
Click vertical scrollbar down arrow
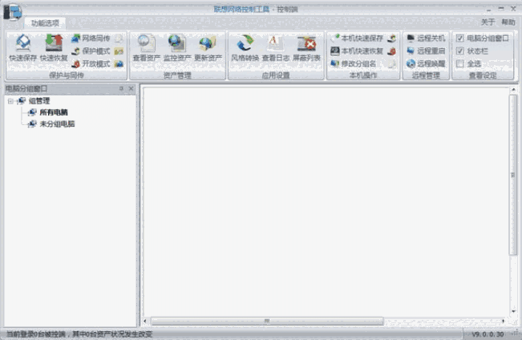point(513,311)
